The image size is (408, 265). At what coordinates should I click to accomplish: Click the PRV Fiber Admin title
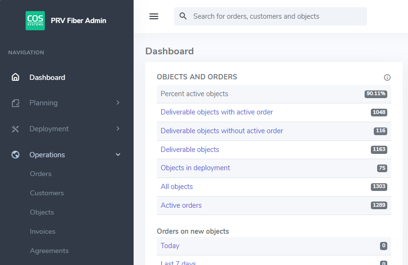[x=78, y=21]
